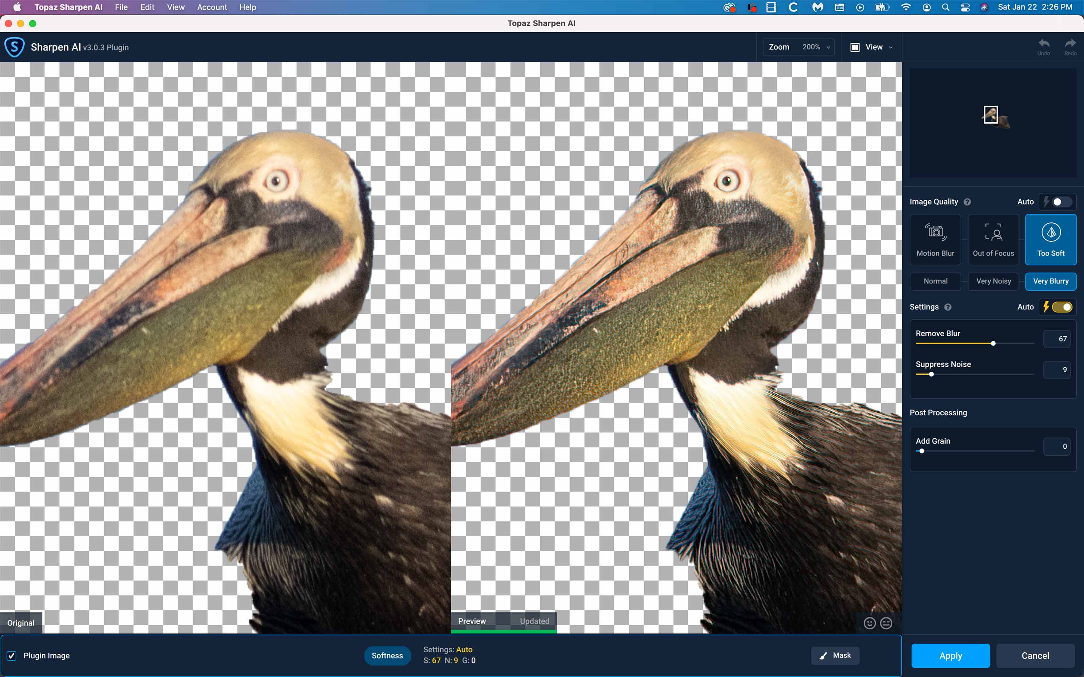This screenshot has width=1084, height=677.
Task: Open the File menu
Action: [x=121, y=7]
